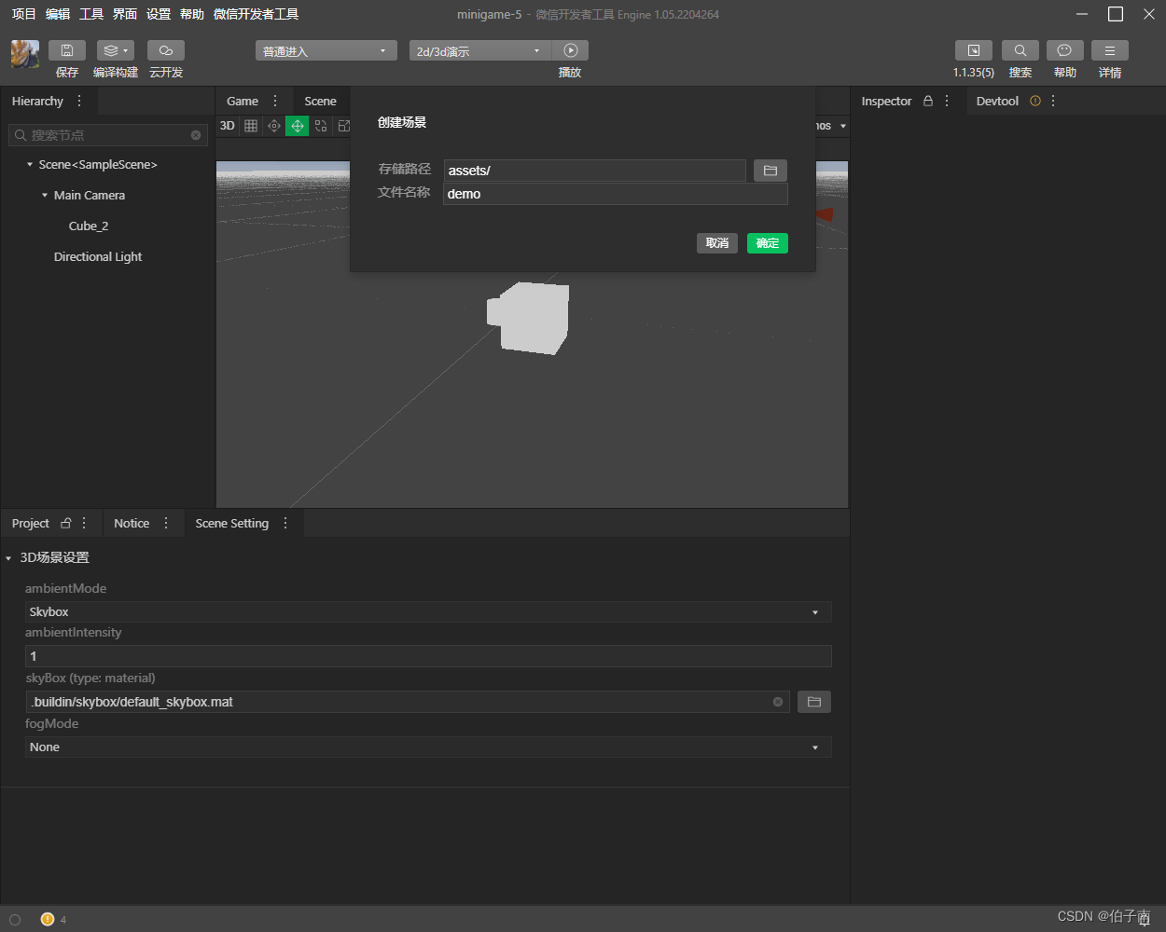
Task: Open the 项目 menu
Action: coord(24,14)
